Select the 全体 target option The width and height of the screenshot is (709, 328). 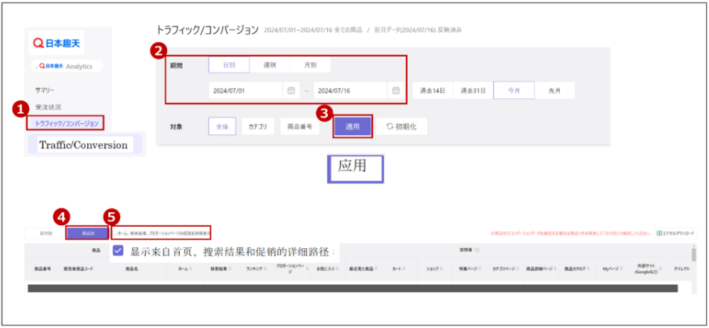pos(222,127)
